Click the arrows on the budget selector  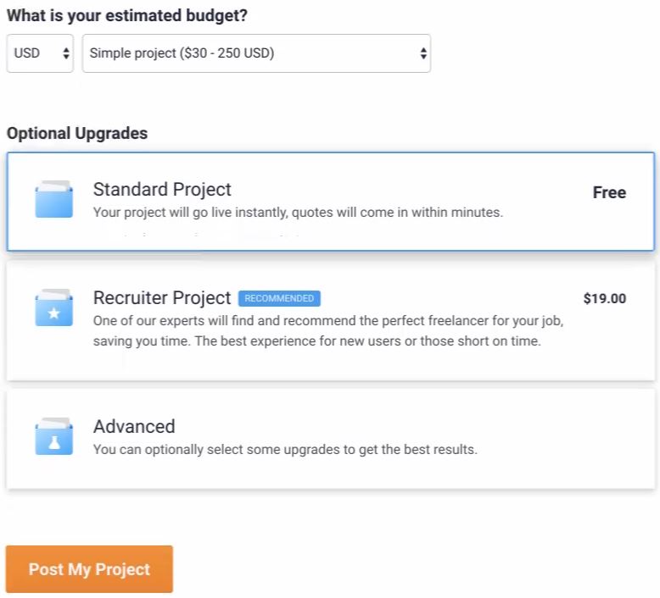pos(423,53)
